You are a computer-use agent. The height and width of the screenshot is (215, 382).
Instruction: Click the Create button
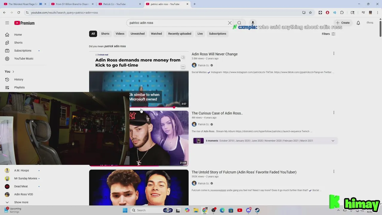(343, 23)
